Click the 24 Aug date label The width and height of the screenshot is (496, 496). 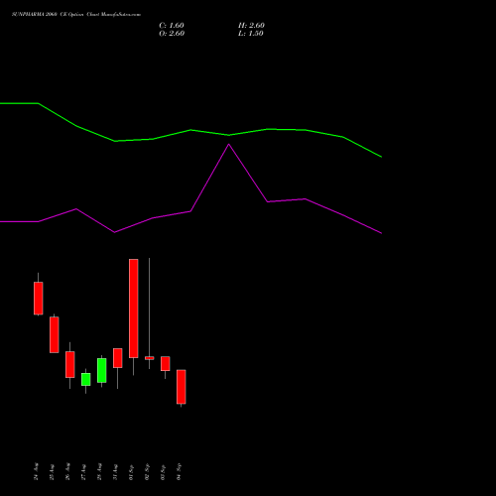36,471
